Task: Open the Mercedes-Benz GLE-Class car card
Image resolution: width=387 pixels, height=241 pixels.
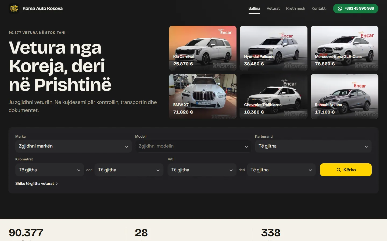Action: click(345, 48)
